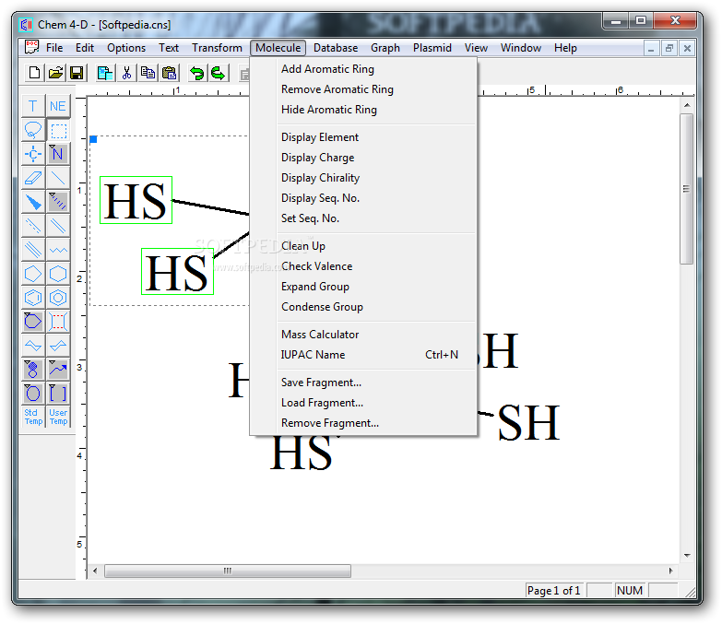The height and width of the screenshot is (624, 722).
Task: Select the double bond tool
Action: [58, 226]
